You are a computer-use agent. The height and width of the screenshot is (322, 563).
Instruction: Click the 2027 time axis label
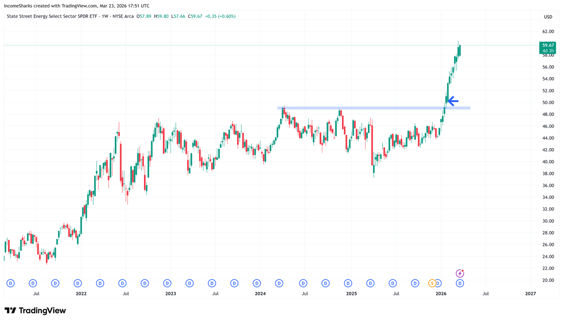pos(531,294)
